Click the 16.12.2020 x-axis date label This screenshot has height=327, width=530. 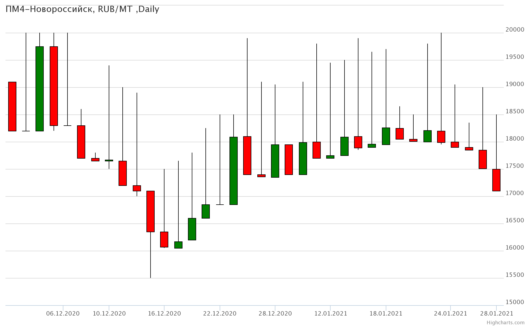point(164,314)
